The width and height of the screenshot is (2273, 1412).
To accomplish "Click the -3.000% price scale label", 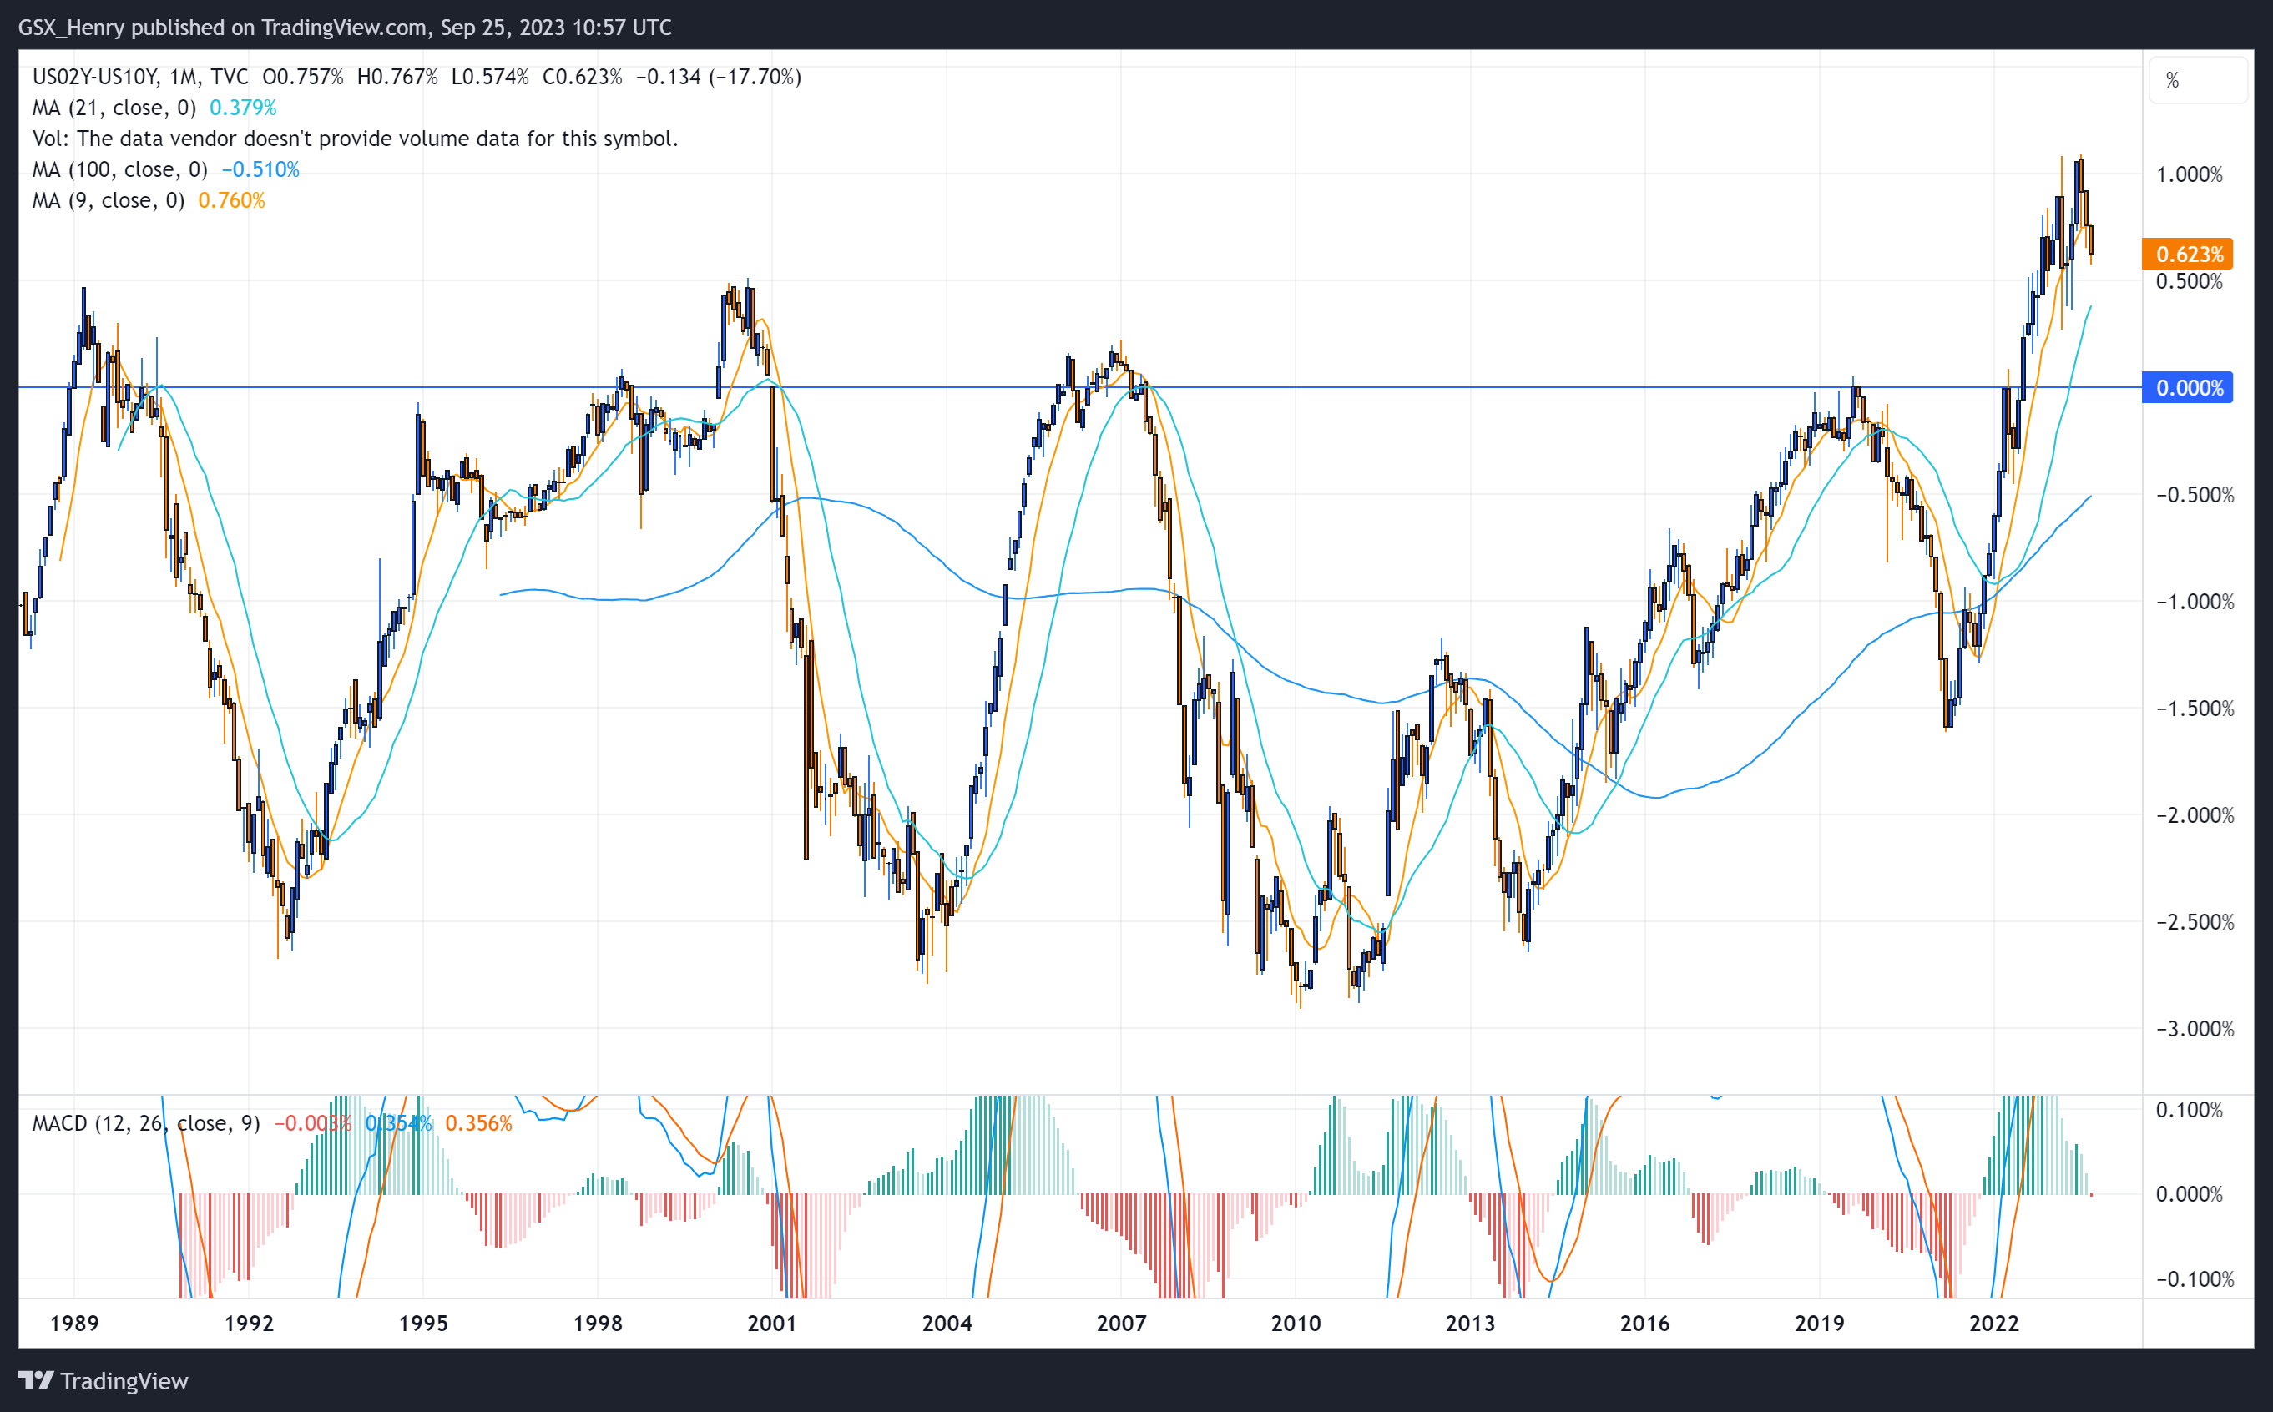I will pos(2188,1028).
